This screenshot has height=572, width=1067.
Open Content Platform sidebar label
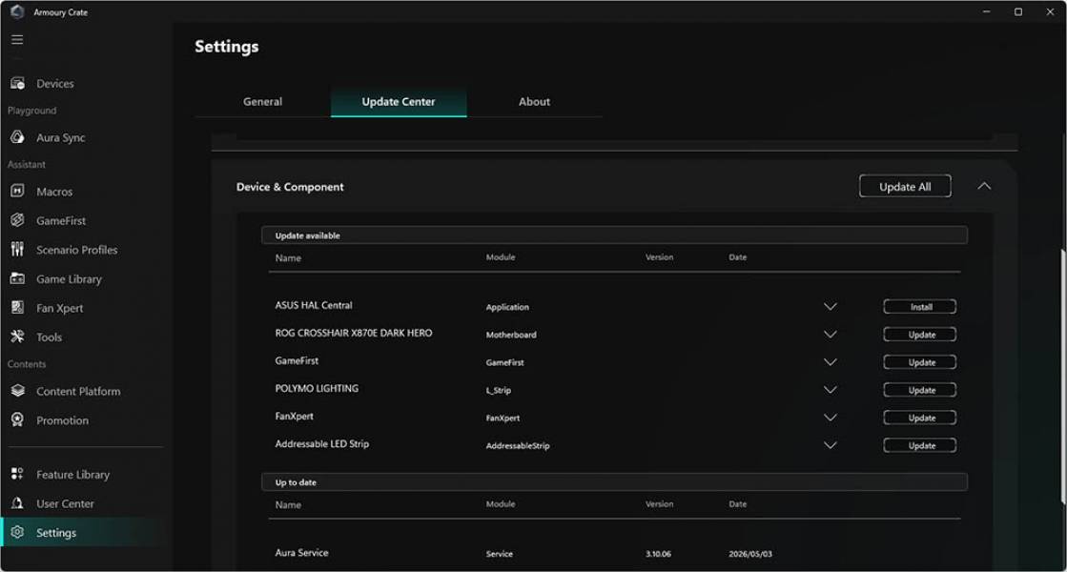(x=78, y=391)
